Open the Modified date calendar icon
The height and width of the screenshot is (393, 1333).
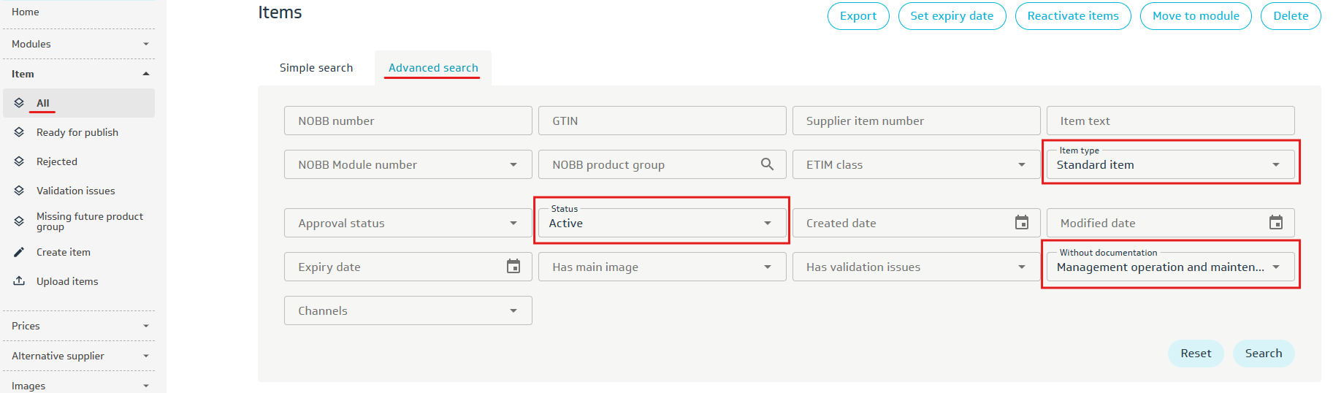point(1275,223)
